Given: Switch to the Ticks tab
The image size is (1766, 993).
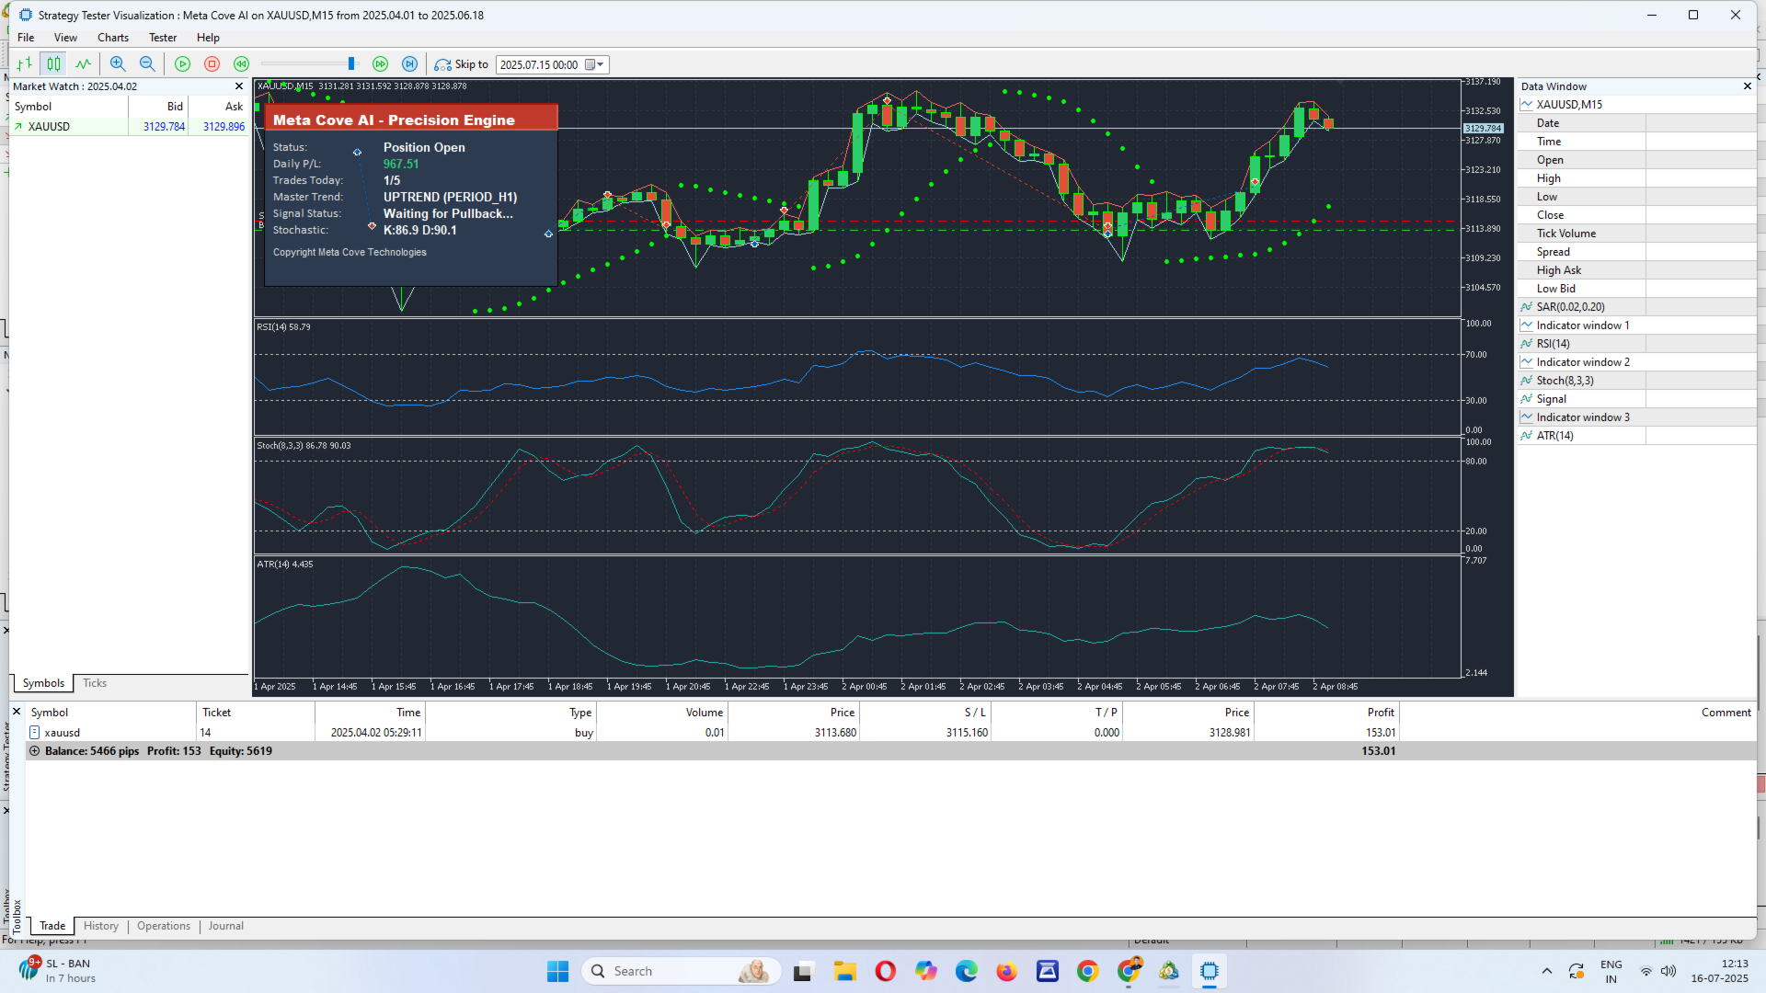Looking at the screenshot, I should pyautogui.click(x=95, y=683).
